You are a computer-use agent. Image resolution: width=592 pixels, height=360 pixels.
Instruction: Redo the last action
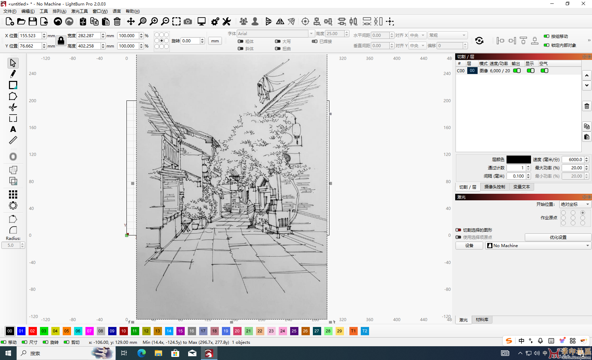click(x=69, y=21)
